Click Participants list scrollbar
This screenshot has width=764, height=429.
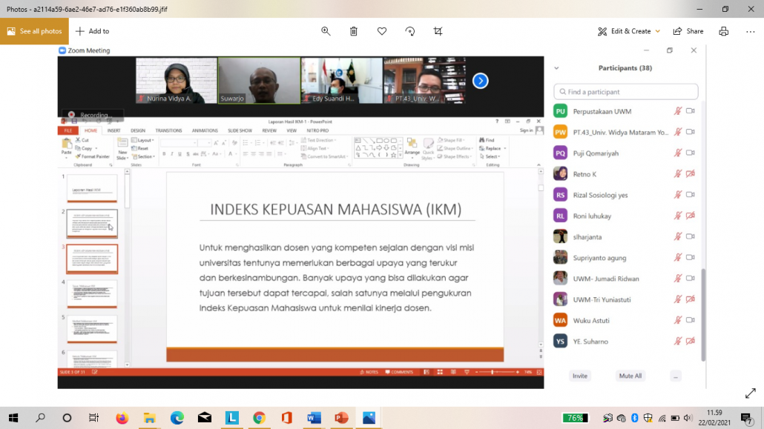pos(703,315)
